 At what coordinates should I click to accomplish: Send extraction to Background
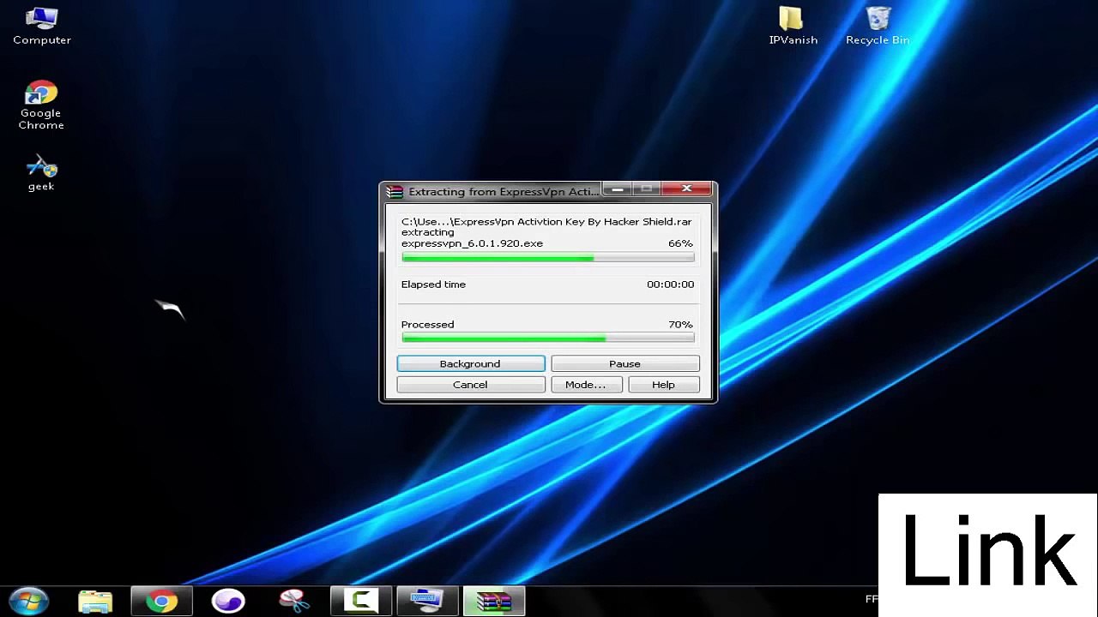(x=470, y=364)
